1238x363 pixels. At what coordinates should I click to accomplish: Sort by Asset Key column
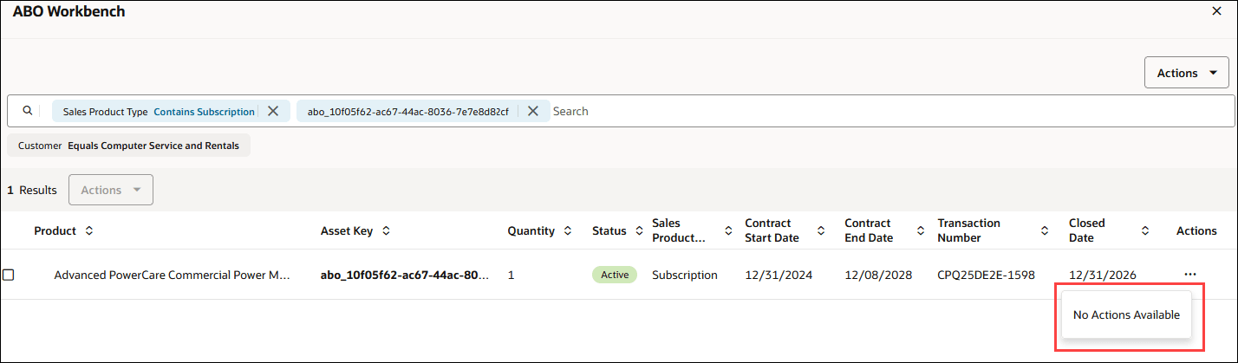(x=386, y=231)
